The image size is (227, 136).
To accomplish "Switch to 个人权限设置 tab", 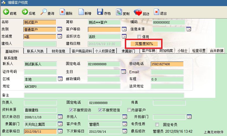I will point(105,51).
